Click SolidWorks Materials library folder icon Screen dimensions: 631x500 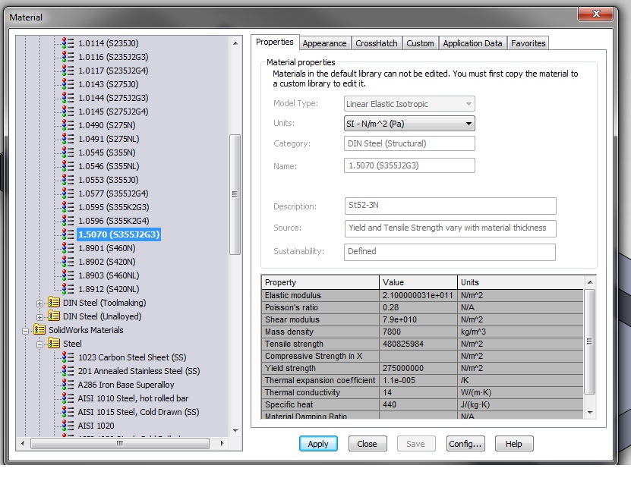point(39,329)
